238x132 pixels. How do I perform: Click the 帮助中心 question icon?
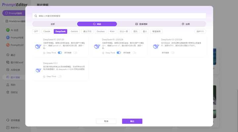8,127
